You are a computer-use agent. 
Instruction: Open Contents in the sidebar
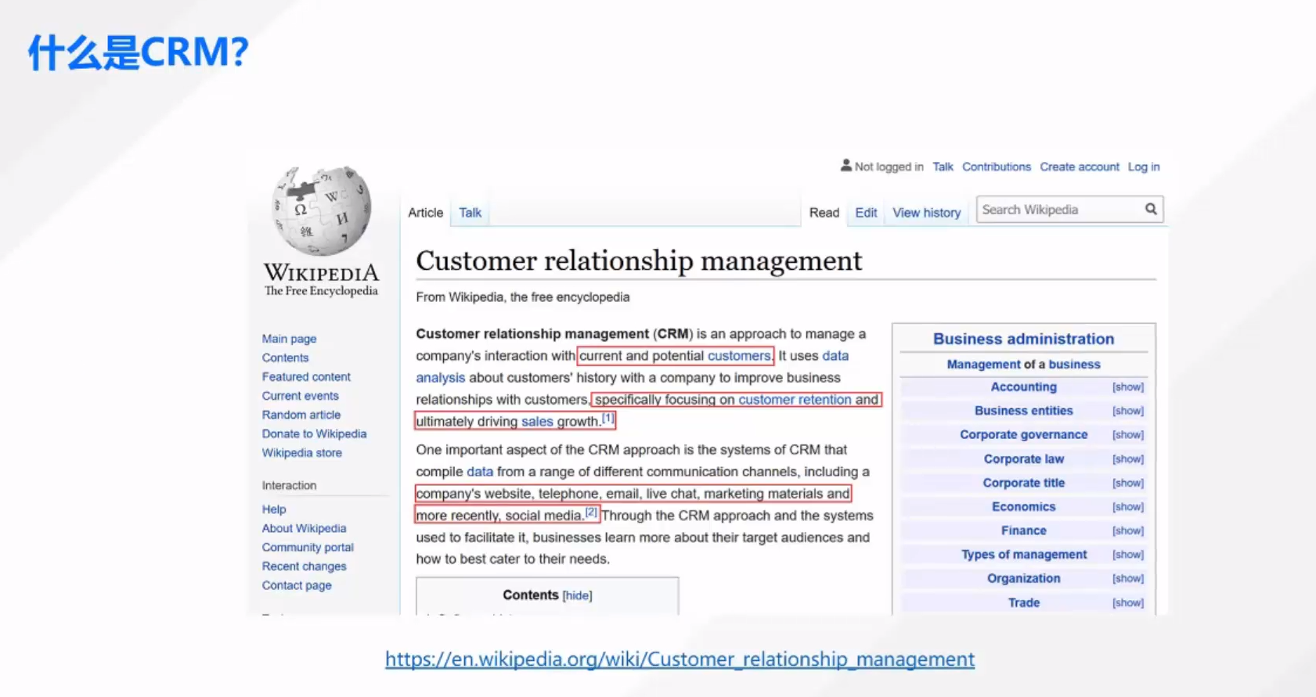[285, 357]
